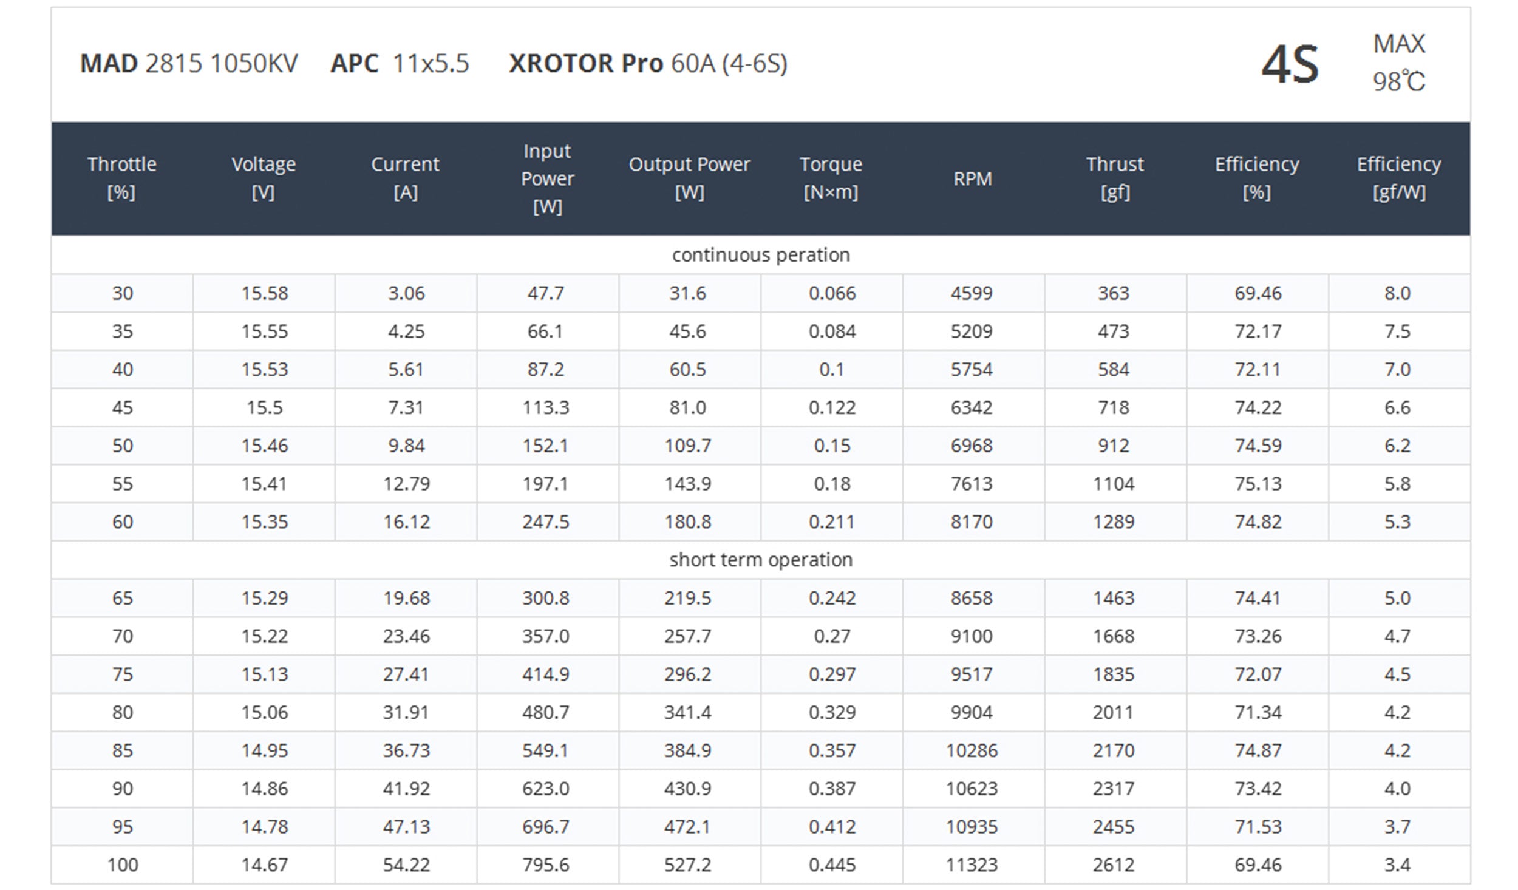Click the Voltage [V] column header
The height and width of the screenshot is (890, 1518).
pyautogui.click(x=264, y=178)
